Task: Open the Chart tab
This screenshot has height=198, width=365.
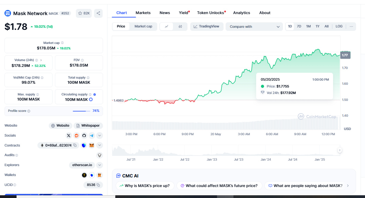Action: click(x=122, y=13)
